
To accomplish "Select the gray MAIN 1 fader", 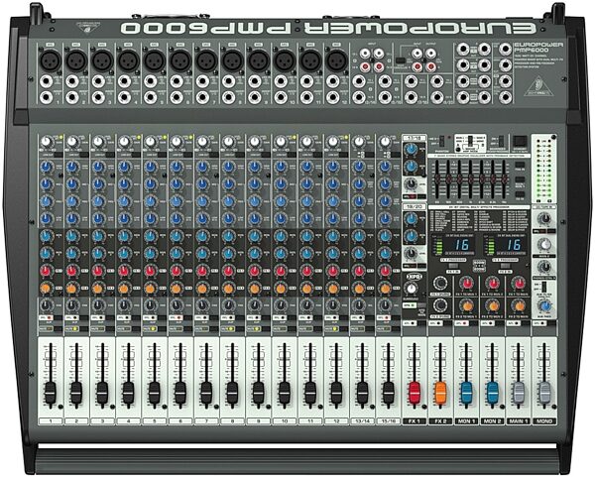I will coord(519,394).
